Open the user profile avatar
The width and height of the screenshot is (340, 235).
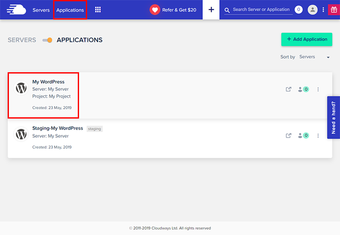(x=312, y=9)
